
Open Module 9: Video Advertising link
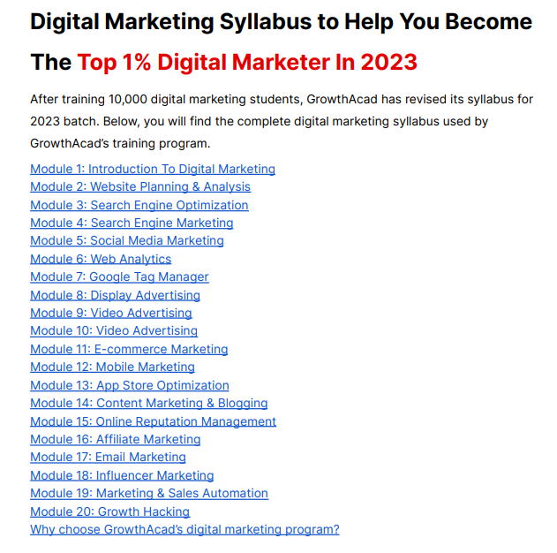pos(111,313)
